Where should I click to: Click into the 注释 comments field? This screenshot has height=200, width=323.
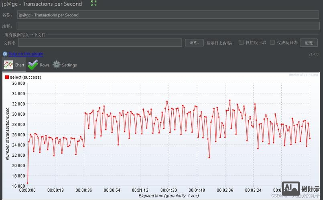coord(168,26)
